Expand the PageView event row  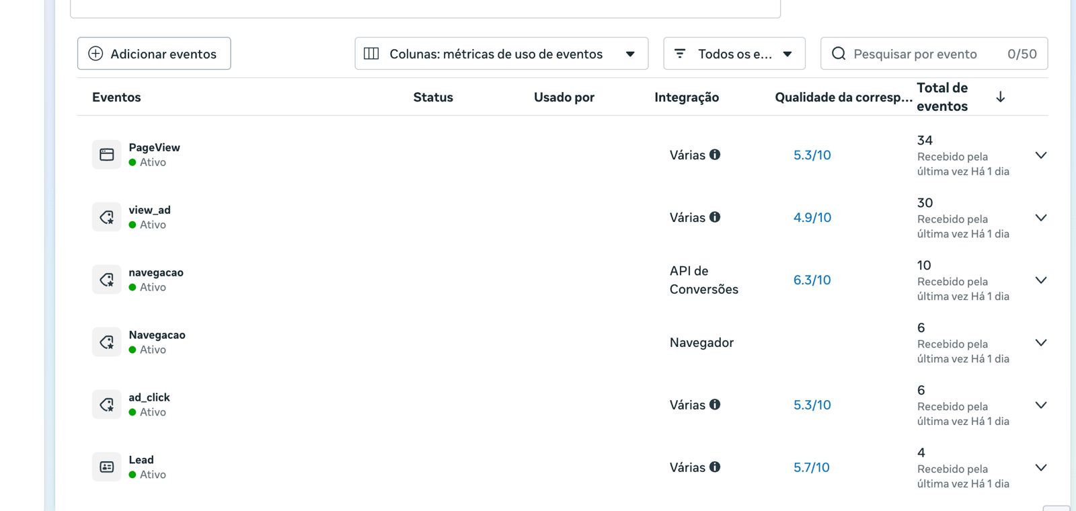tap(1041, 155)
